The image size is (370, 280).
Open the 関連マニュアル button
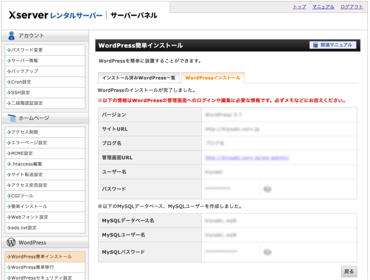[333, 45]
